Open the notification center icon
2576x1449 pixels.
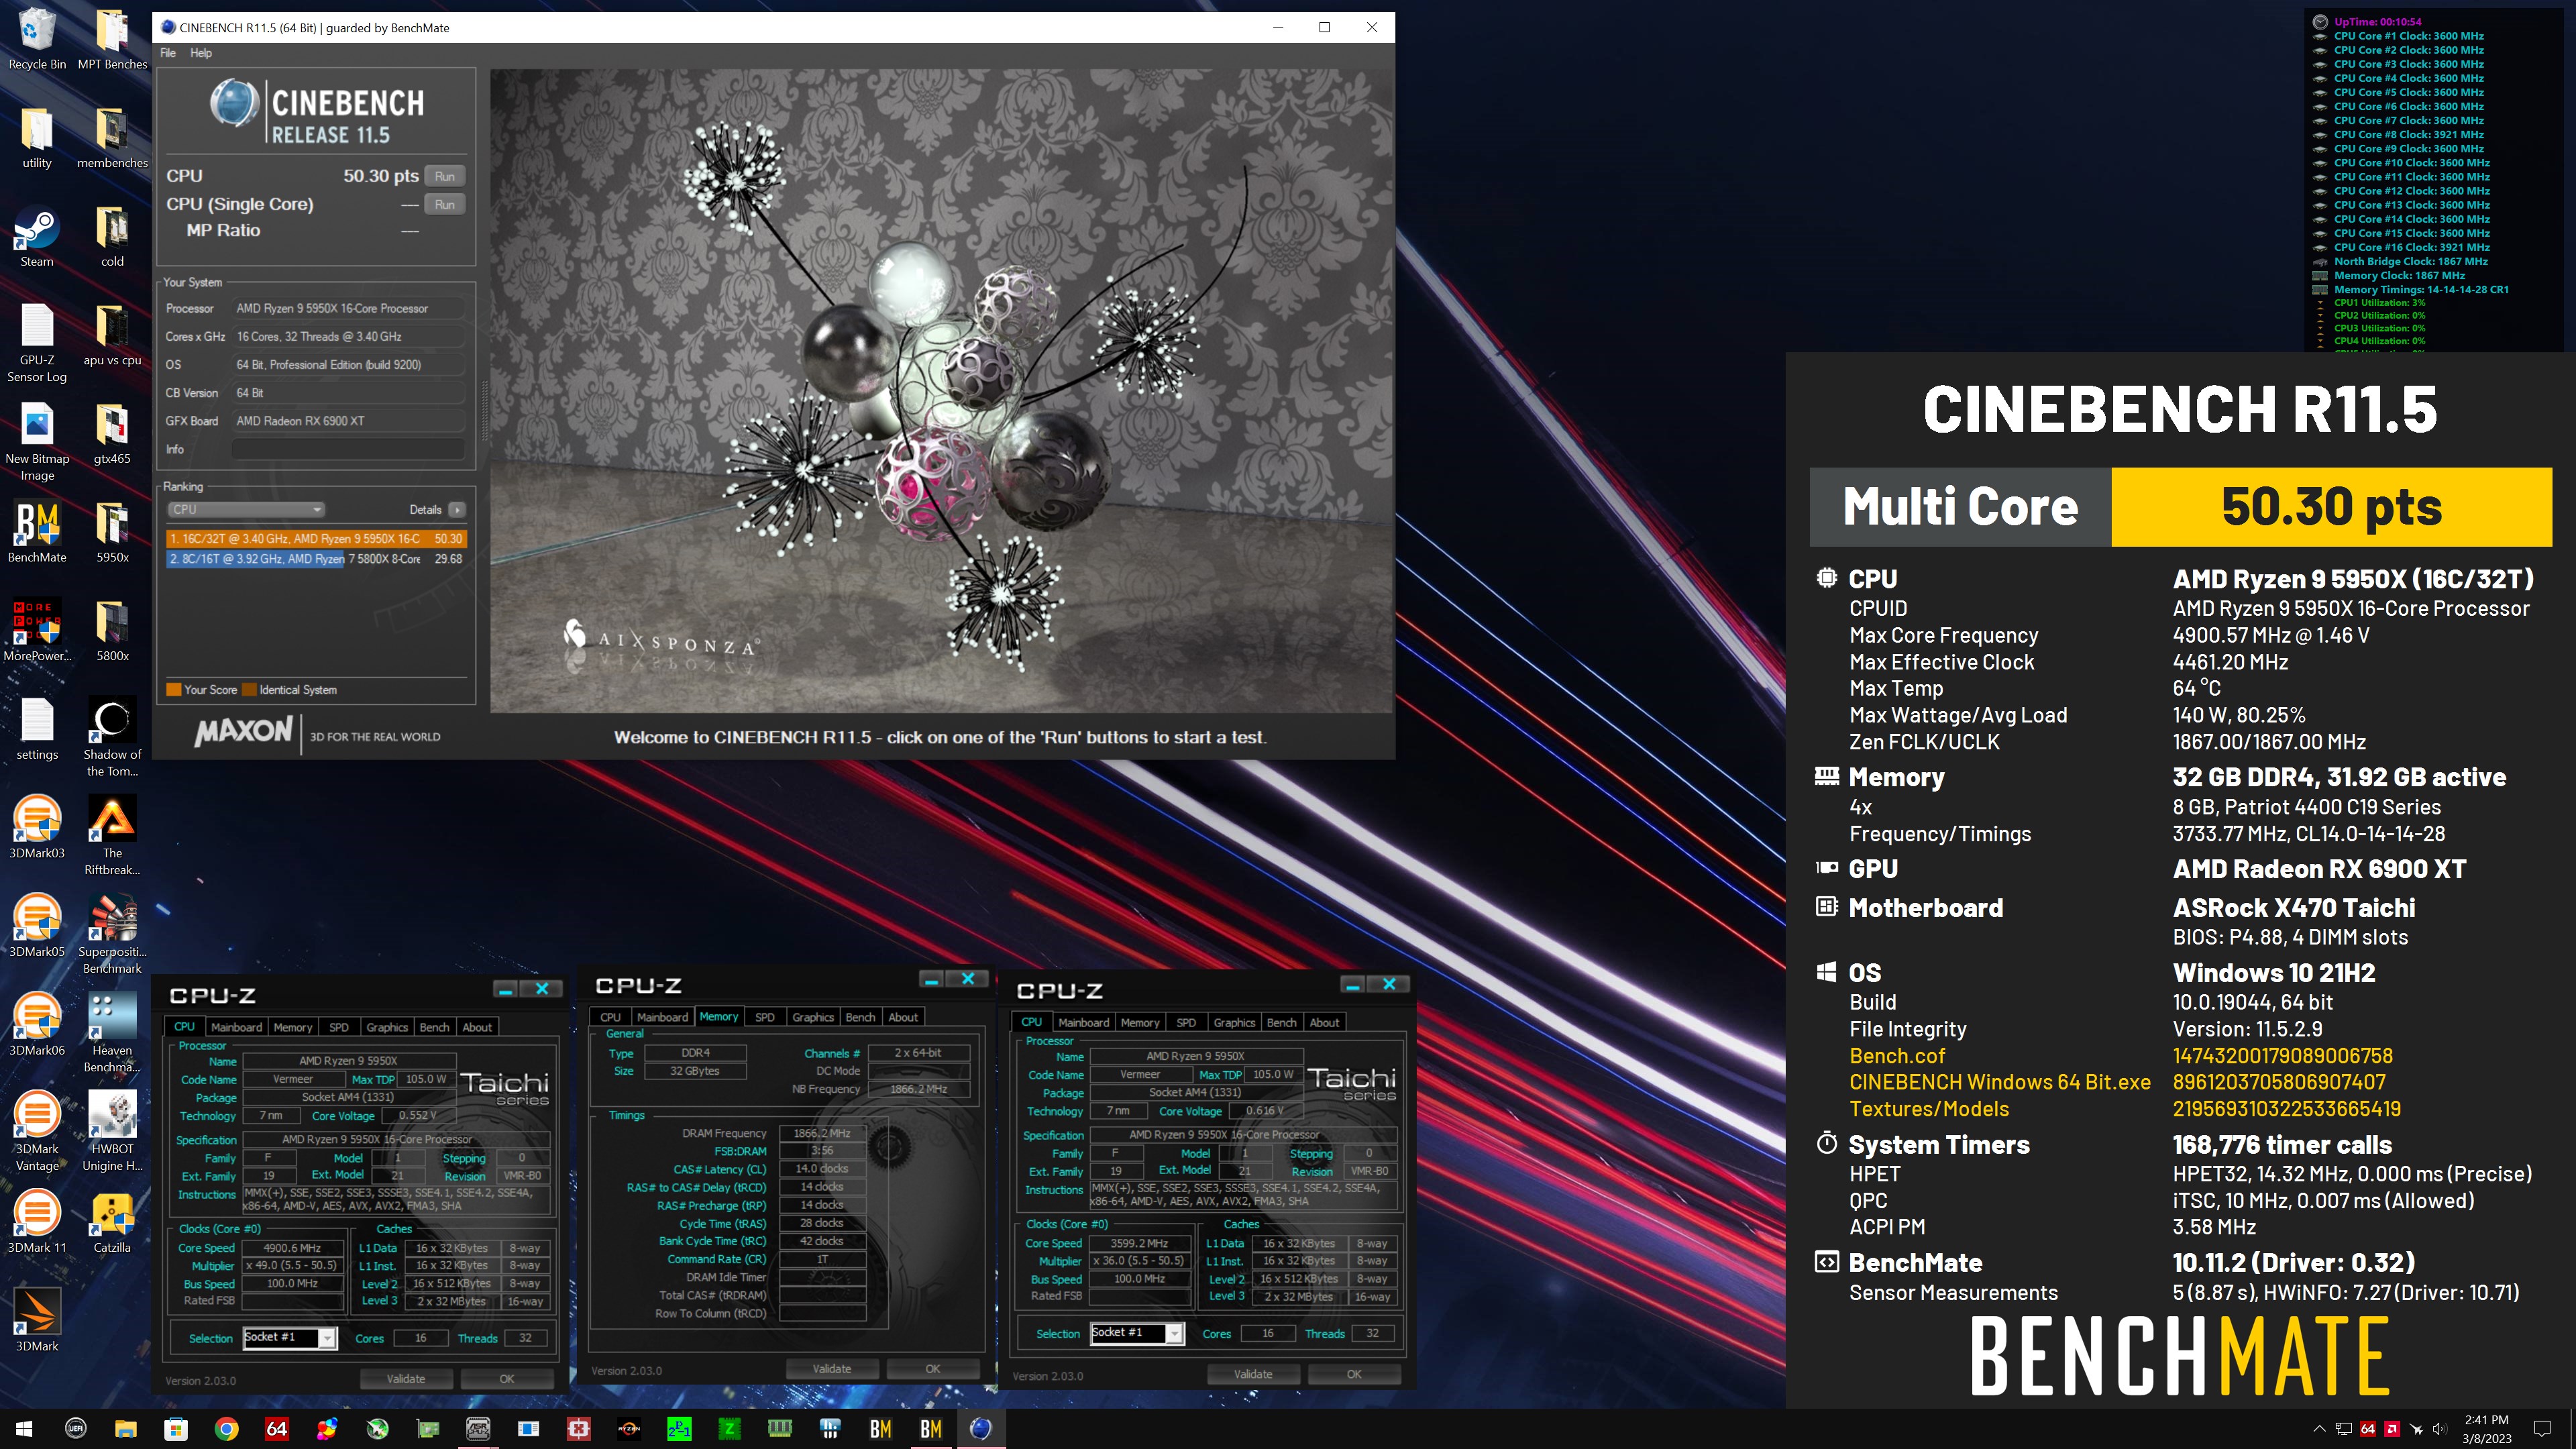(2542, 1429)
